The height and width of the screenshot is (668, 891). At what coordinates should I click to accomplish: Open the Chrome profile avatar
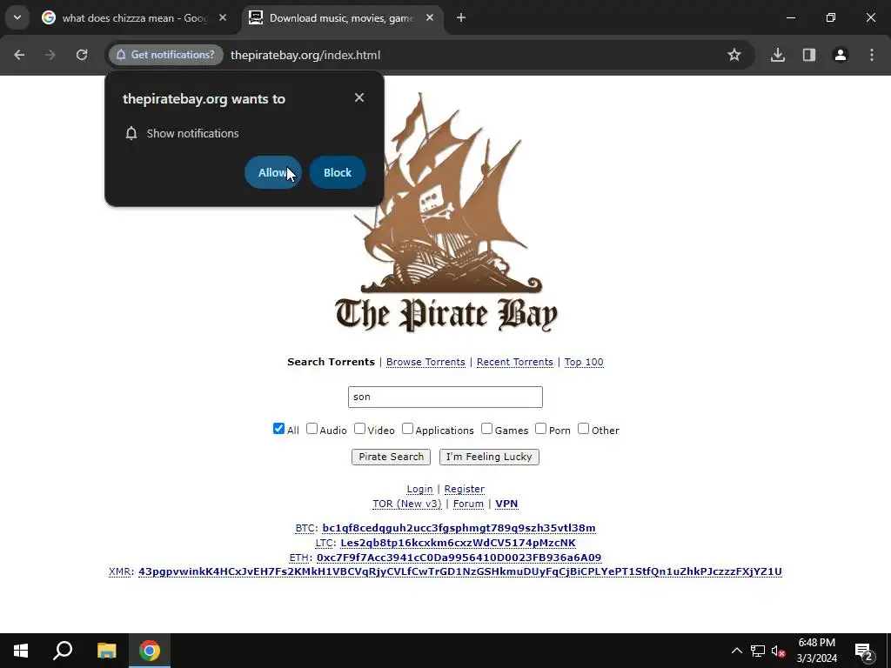[841, 55]
